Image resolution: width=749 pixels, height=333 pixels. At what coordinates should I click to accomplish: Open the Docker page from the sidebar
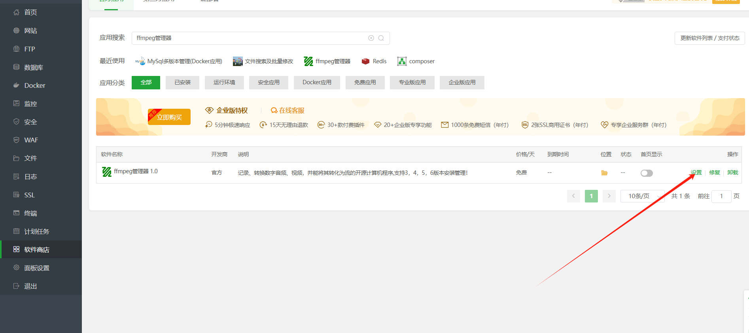click(35, 85)
